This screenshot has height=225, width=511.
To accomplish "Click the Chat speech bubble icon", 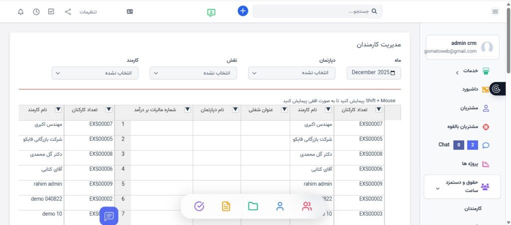I will point(486,145).
